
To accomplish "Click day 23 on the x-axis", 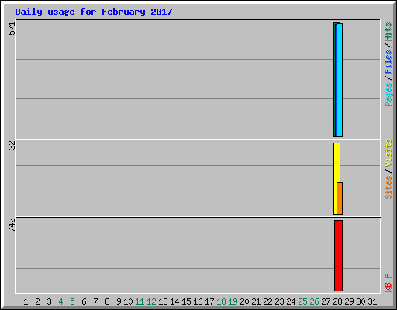I will (x=279, y=301).
